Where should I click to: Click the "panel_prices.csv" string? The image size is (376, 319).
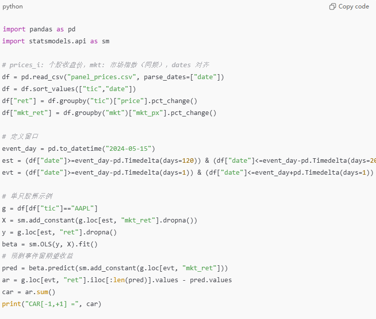click(x=102, y=77)
